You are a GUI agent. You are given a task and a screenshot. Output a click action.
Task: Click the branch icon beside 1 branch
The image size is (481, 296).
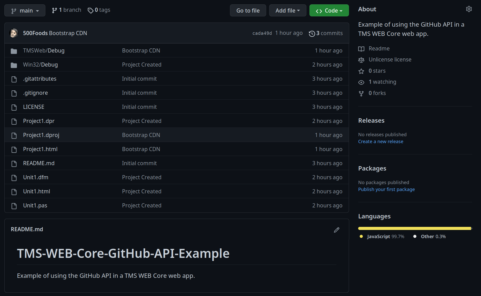(x=54, y=10)
